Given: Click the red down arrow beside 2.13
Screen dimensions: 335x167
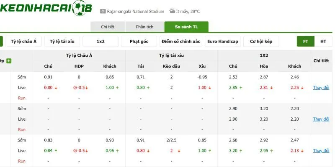Looking at the screenshot, I should pyautogui.click(x=302, y=151).
